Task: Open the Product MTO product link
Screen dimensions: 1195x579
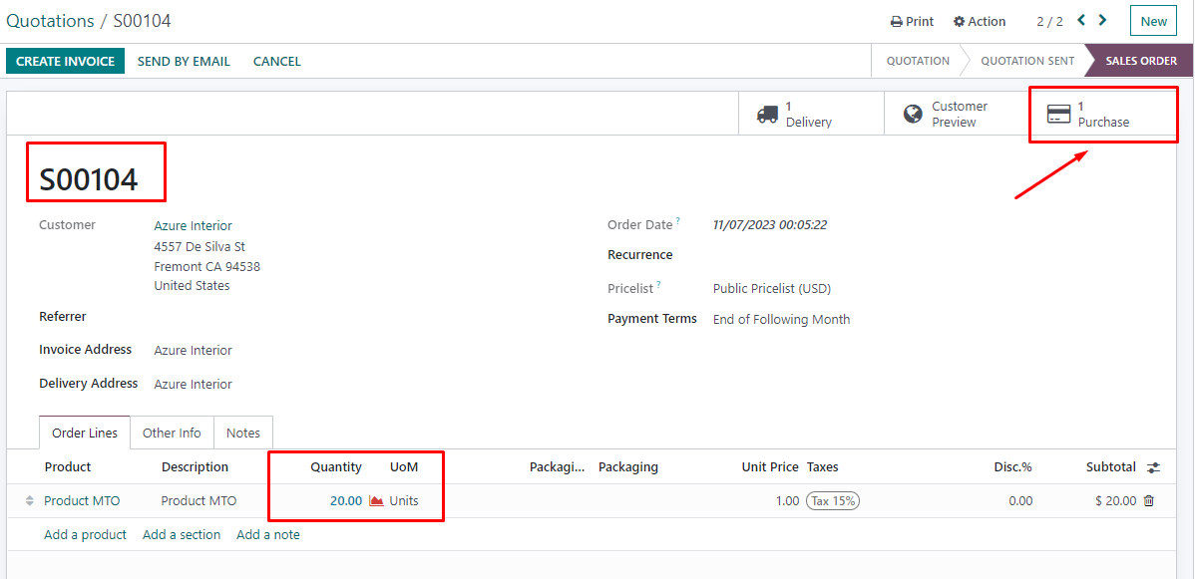Action: click(x=82, y=501)
